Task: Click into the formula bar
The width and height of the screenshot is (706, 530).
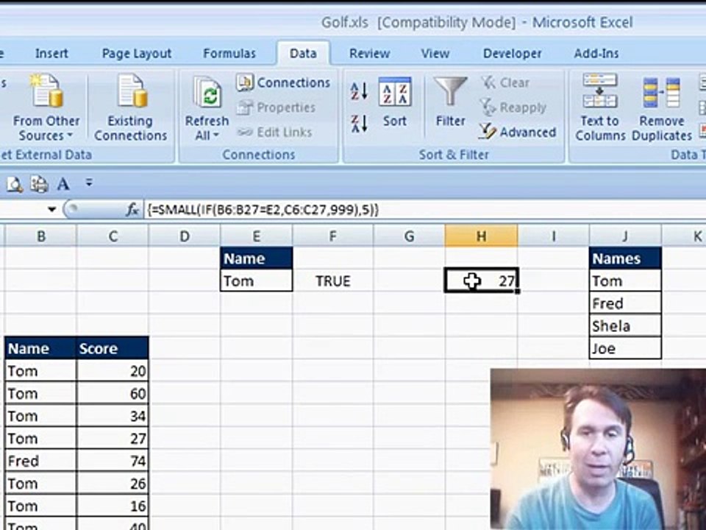Action: coord(424,210)
